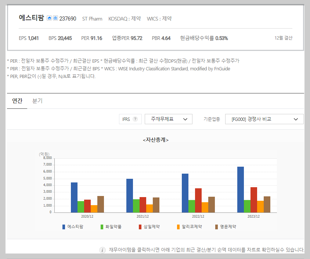
Task: Click the red 삼일제약 bar for 2022/12
Action: (x=198, y=200)
